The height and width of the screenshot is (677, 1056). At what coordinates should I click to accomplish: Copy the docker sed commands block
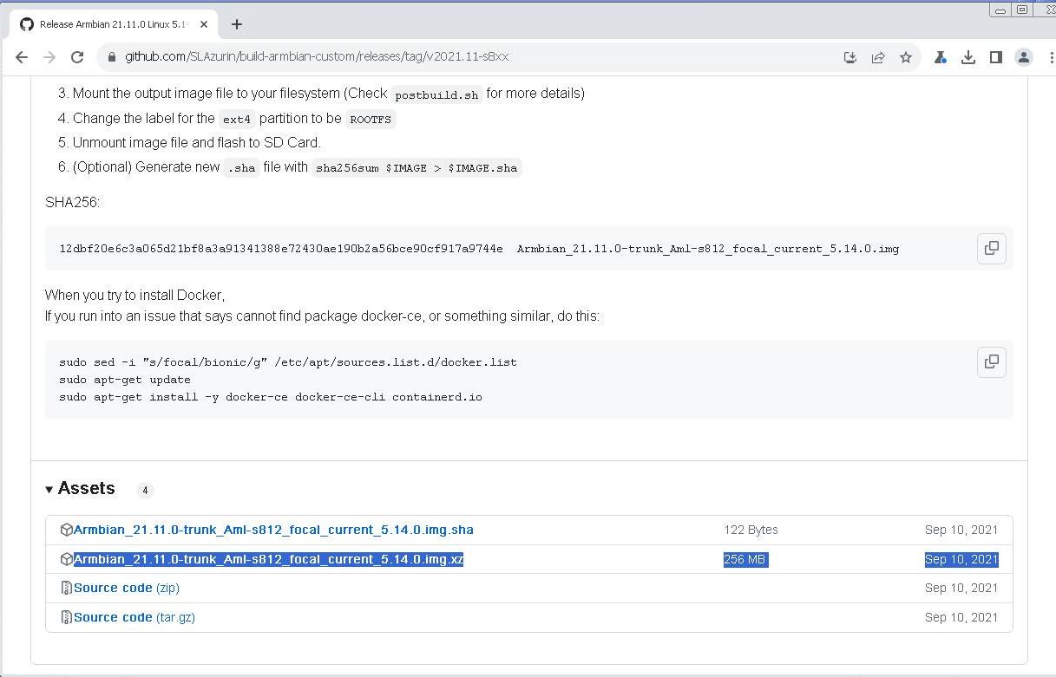tap(992, 361)
